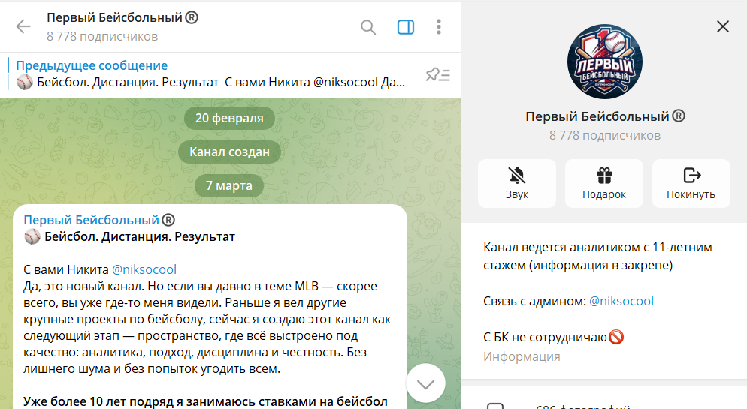Image resolution: width=747 pixels, height=409 pixels.
Task: Select the 7 марта date badge
Action: coord(229,185)
